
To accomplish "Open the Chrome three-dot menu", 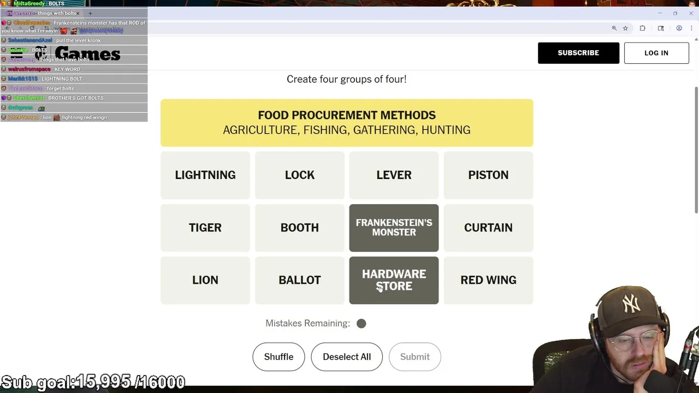I will click(691, 28).
